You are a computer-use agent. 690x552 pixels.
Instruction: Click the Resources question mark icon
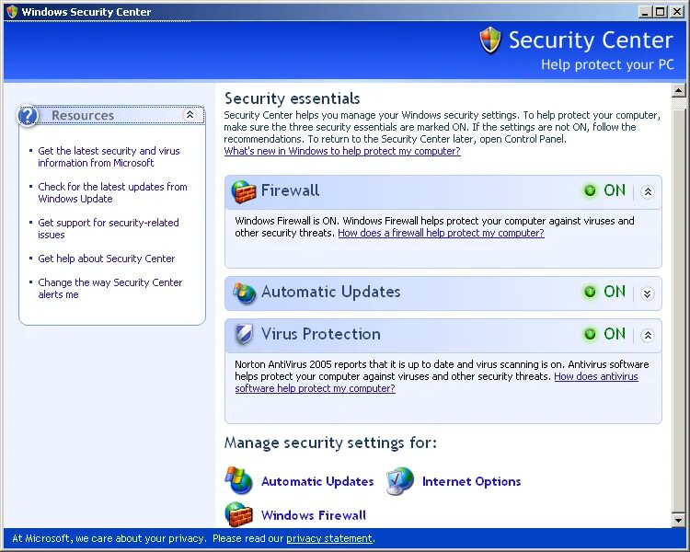click(28, 116)
